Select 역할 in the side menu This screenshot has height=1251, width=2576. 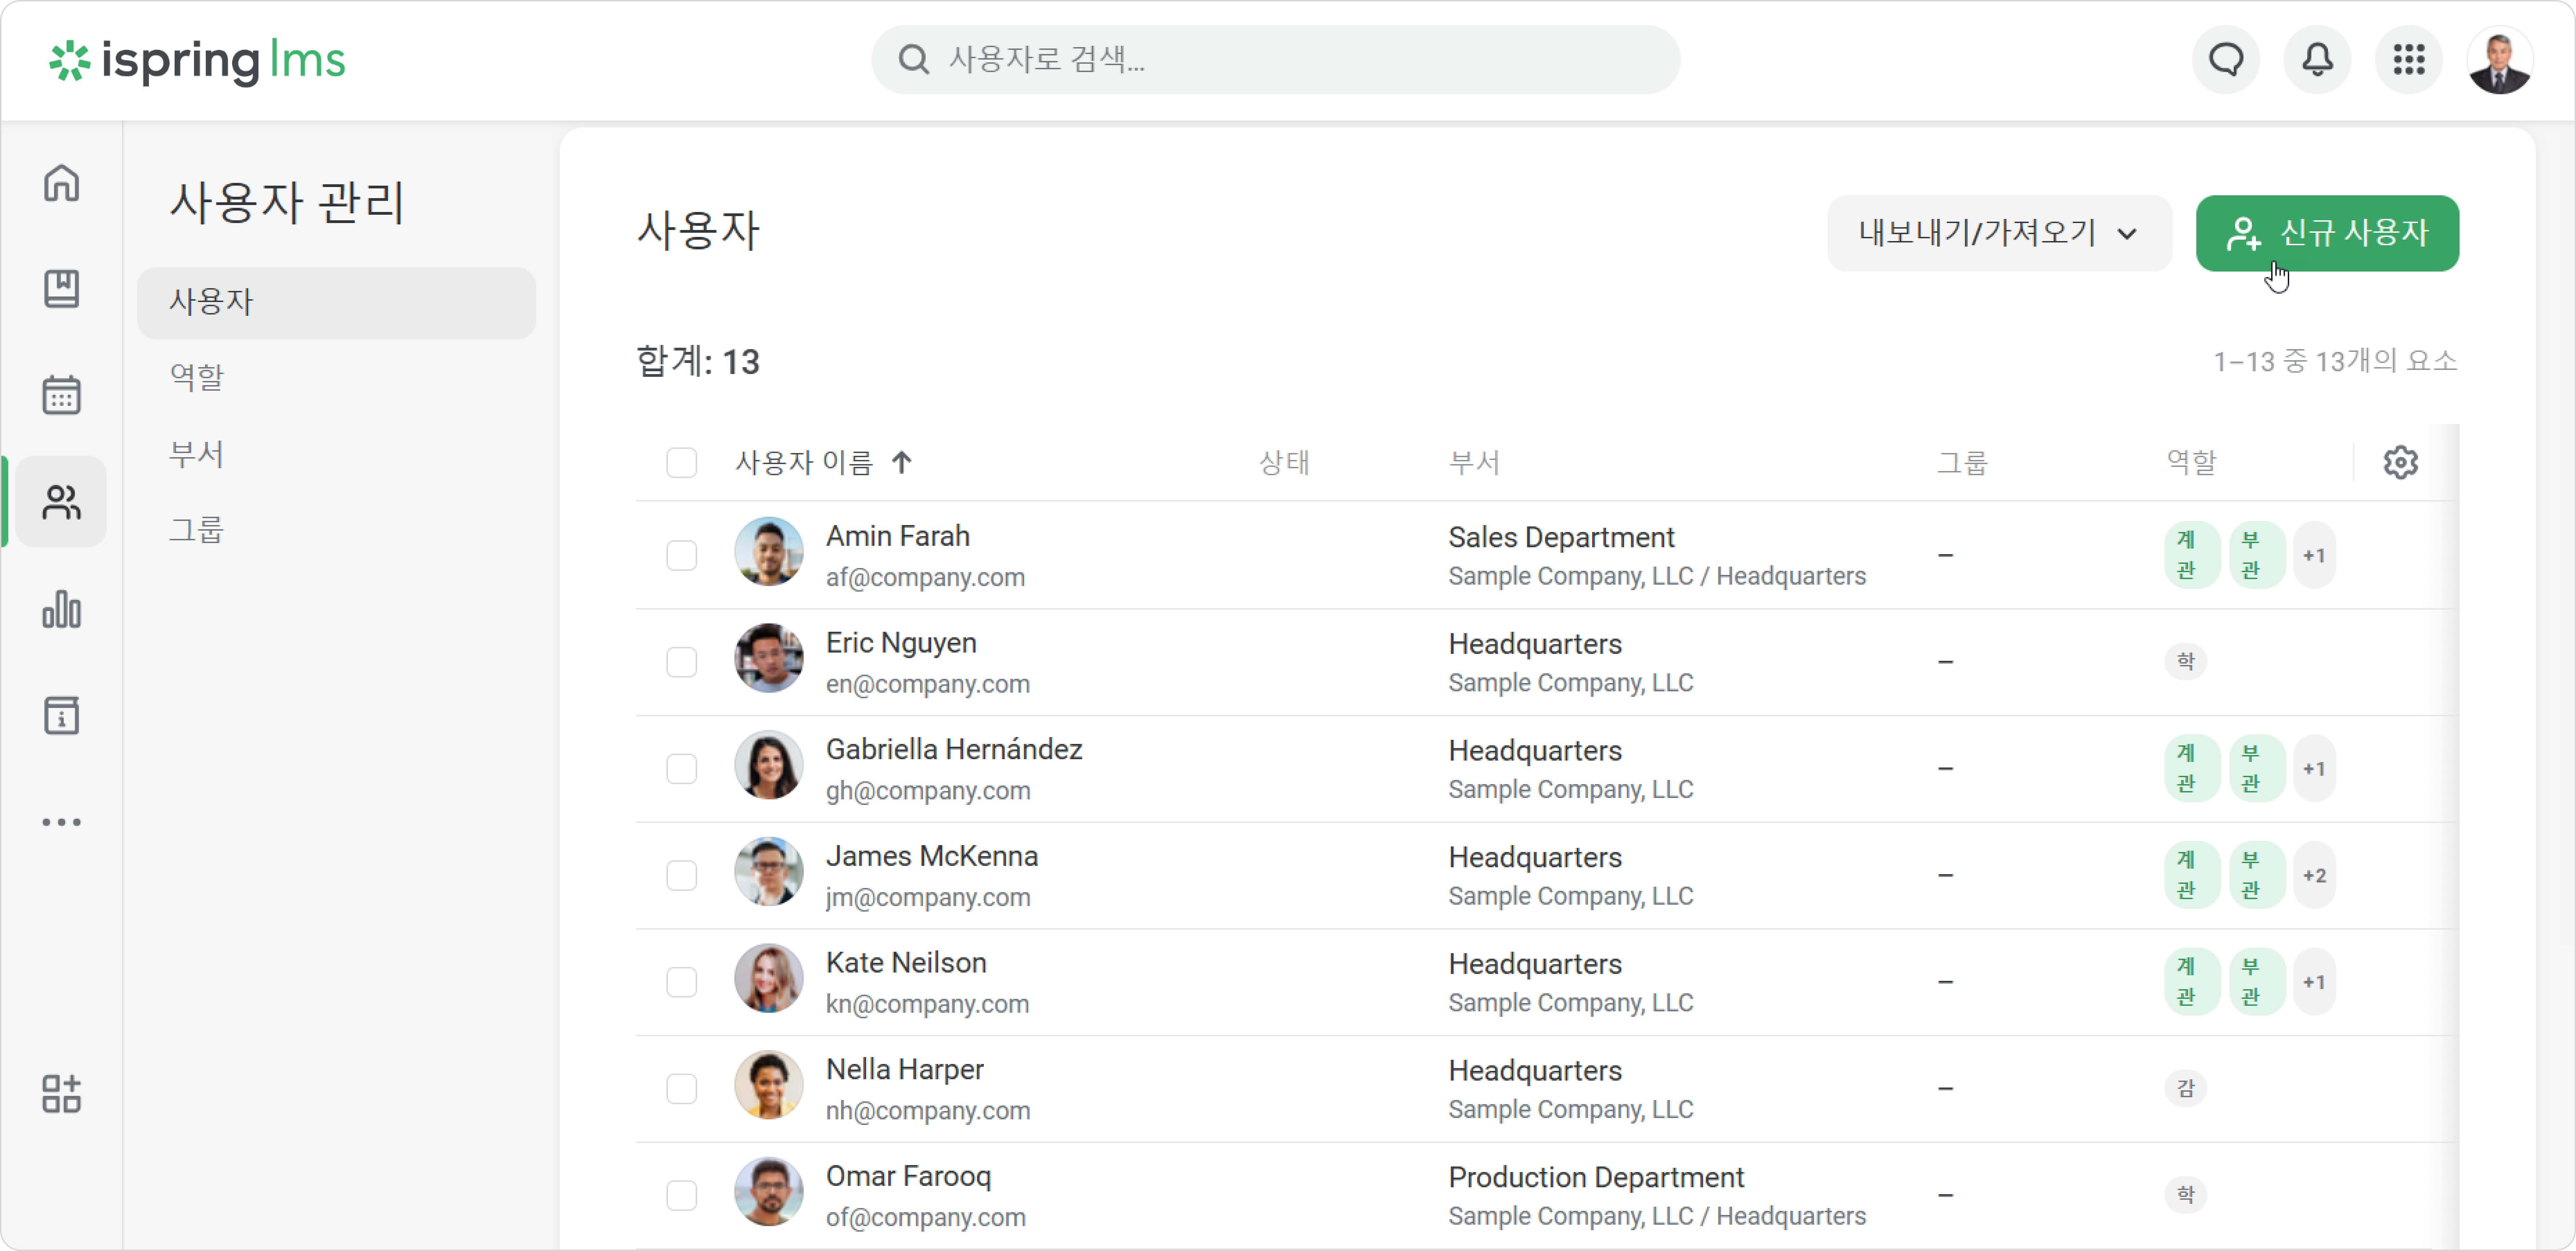point(197,377)
